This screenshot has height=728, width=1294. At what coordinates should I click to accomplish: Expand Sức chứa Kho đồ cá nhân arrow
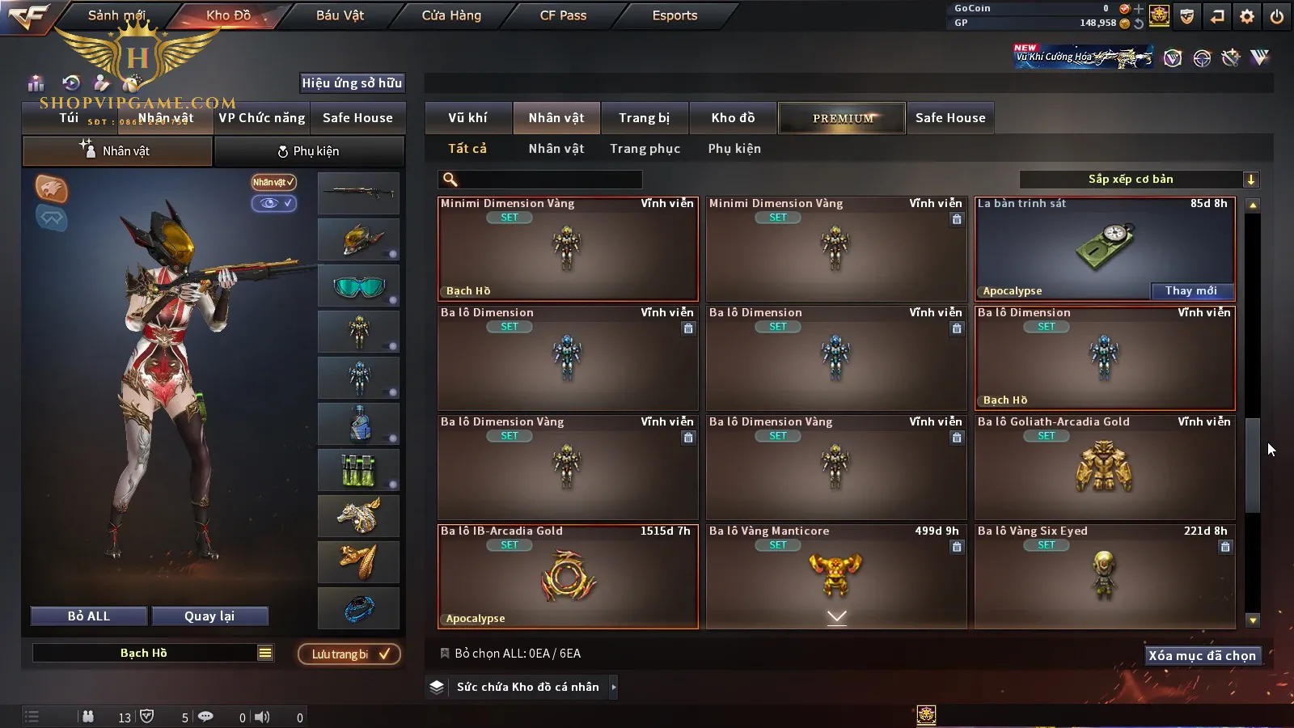(614, 687)
